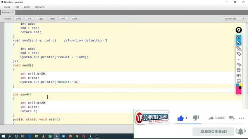The width and height of the screenshot is (248, 139).
Task: Click 'int sum4()' method header
Action: 22,95
